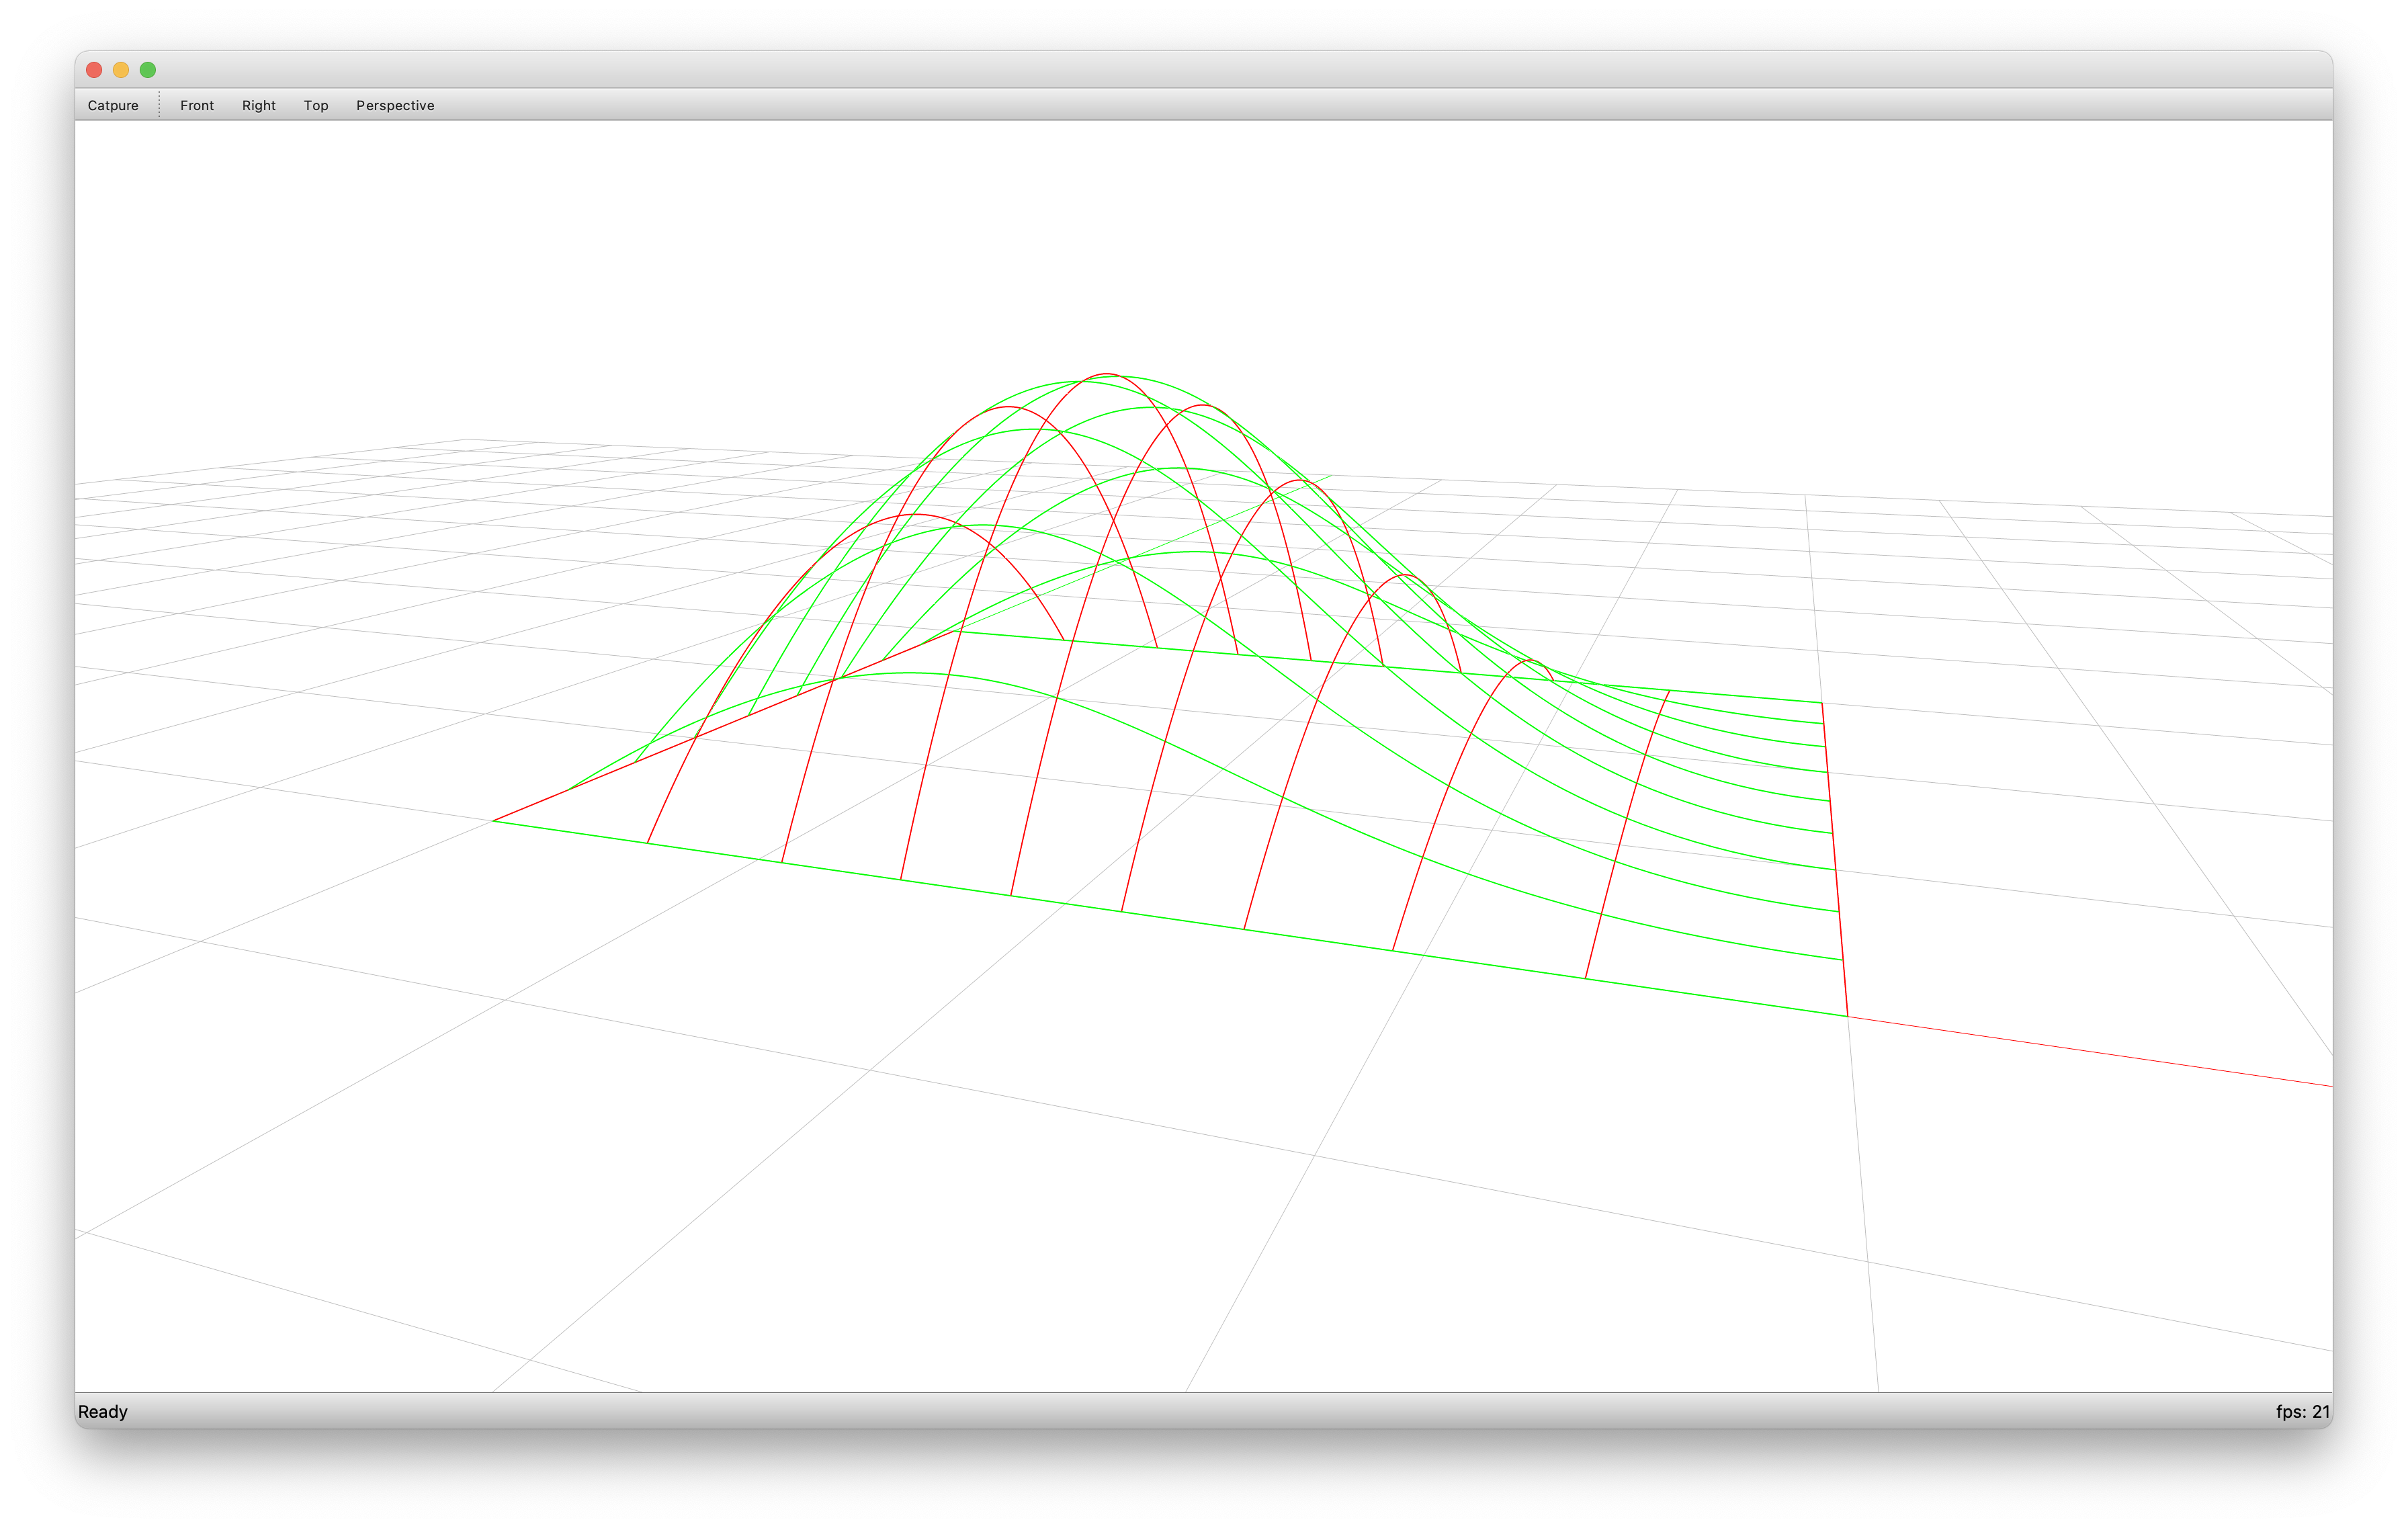Click the Catpure toolbar button
This screenshot has width=2408, height=1528.
tap(113, 105)
